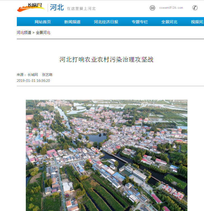Click 全景河北 in the breadcrumb trail

click(43, 33)
